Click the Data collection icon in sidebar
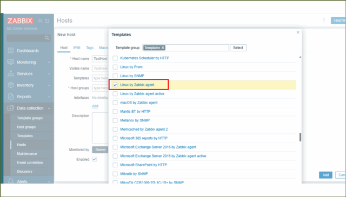The image size is (346, 197). (11, 108)
